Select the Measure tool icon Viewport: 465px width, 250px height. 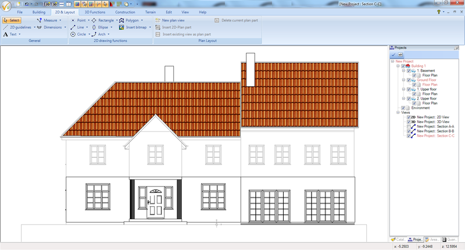pyautogui.click(x=39, y=20)
